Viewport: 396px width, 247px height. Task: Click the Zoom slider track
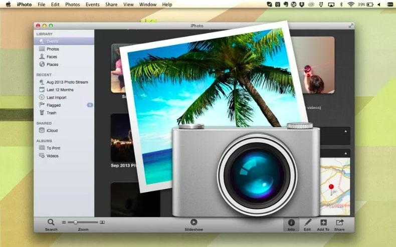pos(83,222)
